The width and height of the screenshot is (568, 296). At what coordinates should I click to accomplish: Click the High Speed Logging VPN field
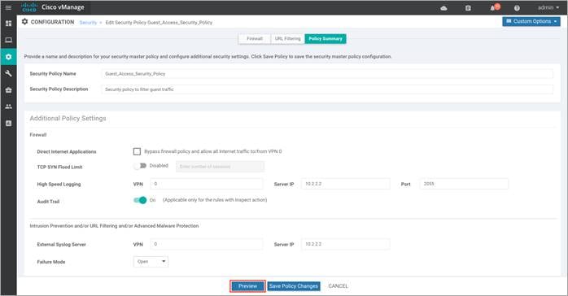pos(207,184)
